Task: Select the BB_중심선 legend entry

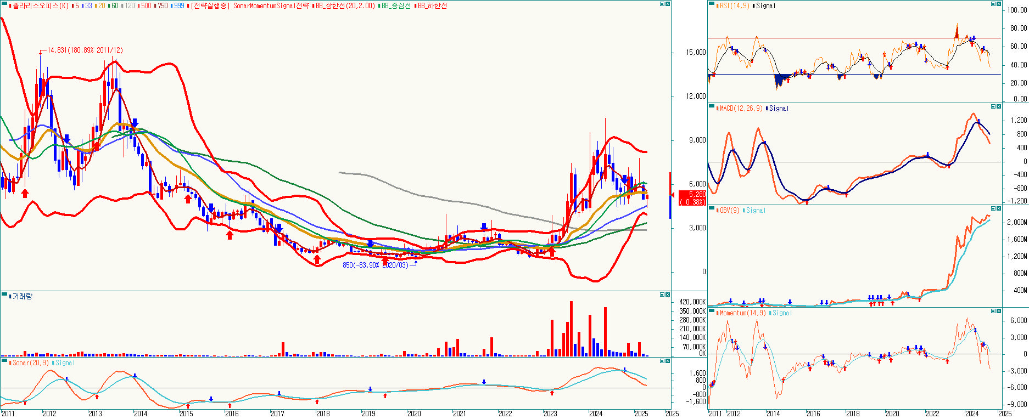Action: (396, 6)
